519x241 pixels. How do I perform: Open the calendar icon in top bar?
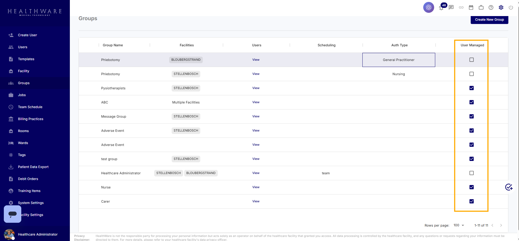[x=471, y=7]
